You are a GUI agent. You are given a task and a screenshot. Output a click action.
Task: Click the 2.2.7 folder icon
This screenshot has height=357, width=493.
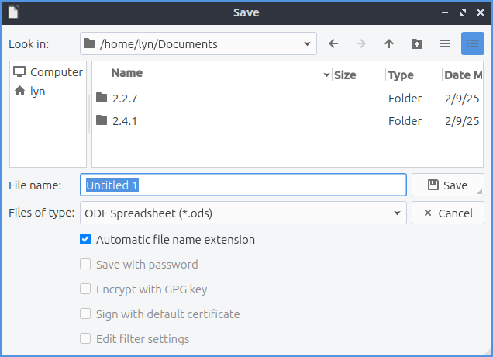102,98
